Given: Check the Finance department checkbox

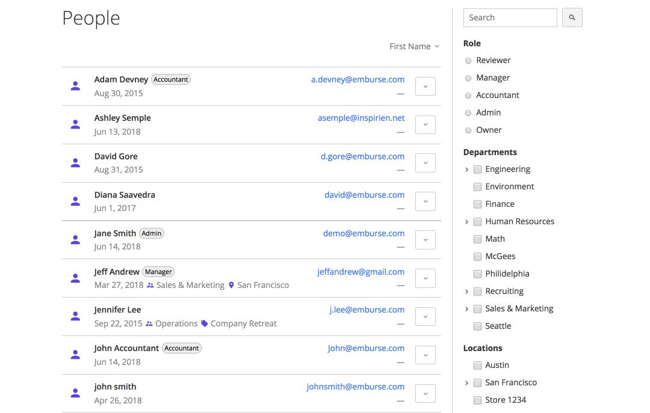Looking at the screenshot, I should point(477,204).
